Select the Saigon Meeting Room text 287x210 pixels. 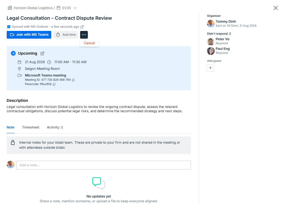[42, 69]
